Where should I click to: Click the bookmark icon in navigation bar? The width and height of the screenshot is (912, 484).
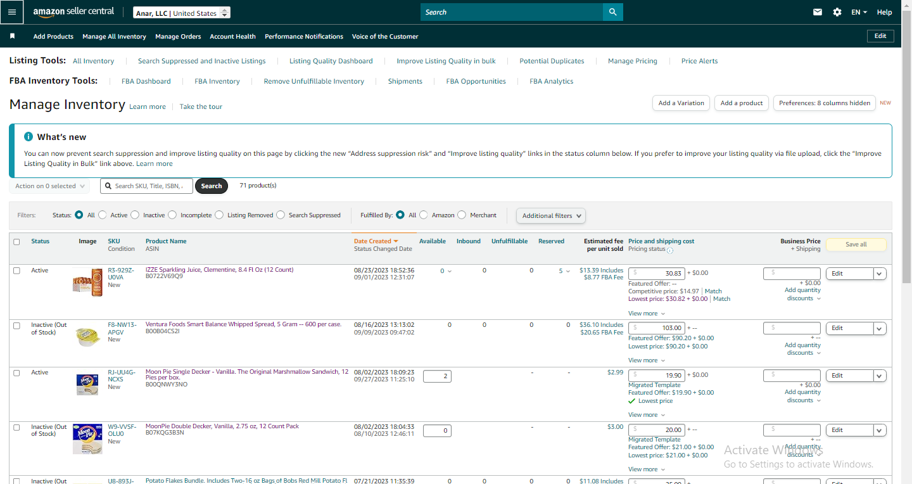coord(12,36)
